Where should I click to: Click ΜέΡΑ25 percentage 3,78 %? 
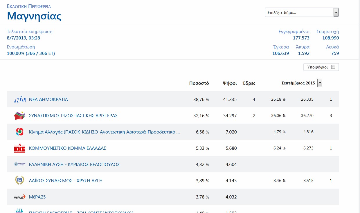pos(202,197)
